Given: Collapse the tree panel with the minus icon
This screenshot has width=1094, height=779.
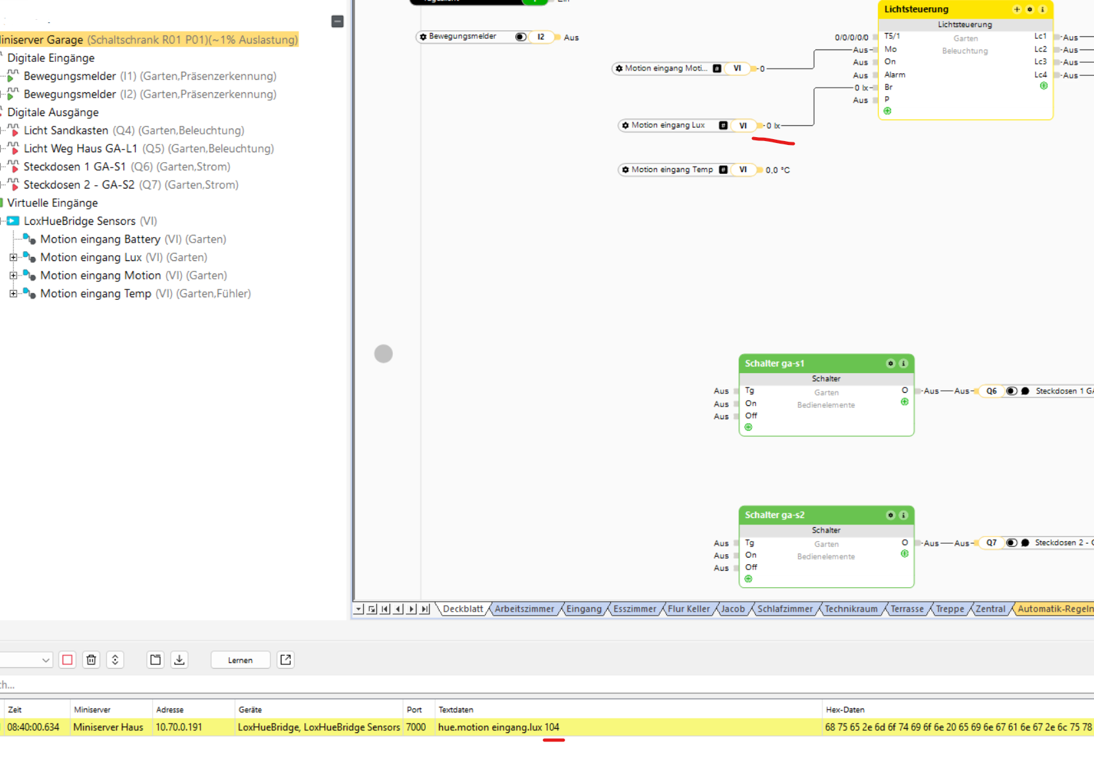Looking at the screenshot, I should (337, 22).
